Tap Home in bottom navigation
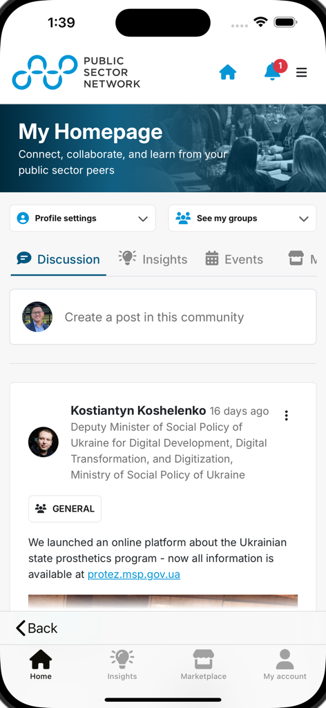Screen dimensions: 326x708 (41, 664)
